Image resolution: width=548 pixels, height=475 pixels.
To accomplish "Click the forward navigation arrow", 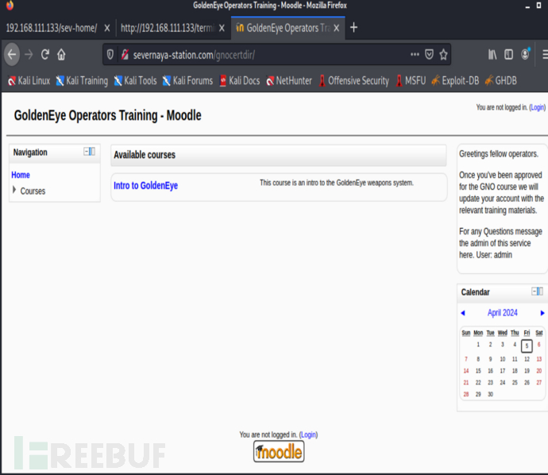I will tap(29, 55).
